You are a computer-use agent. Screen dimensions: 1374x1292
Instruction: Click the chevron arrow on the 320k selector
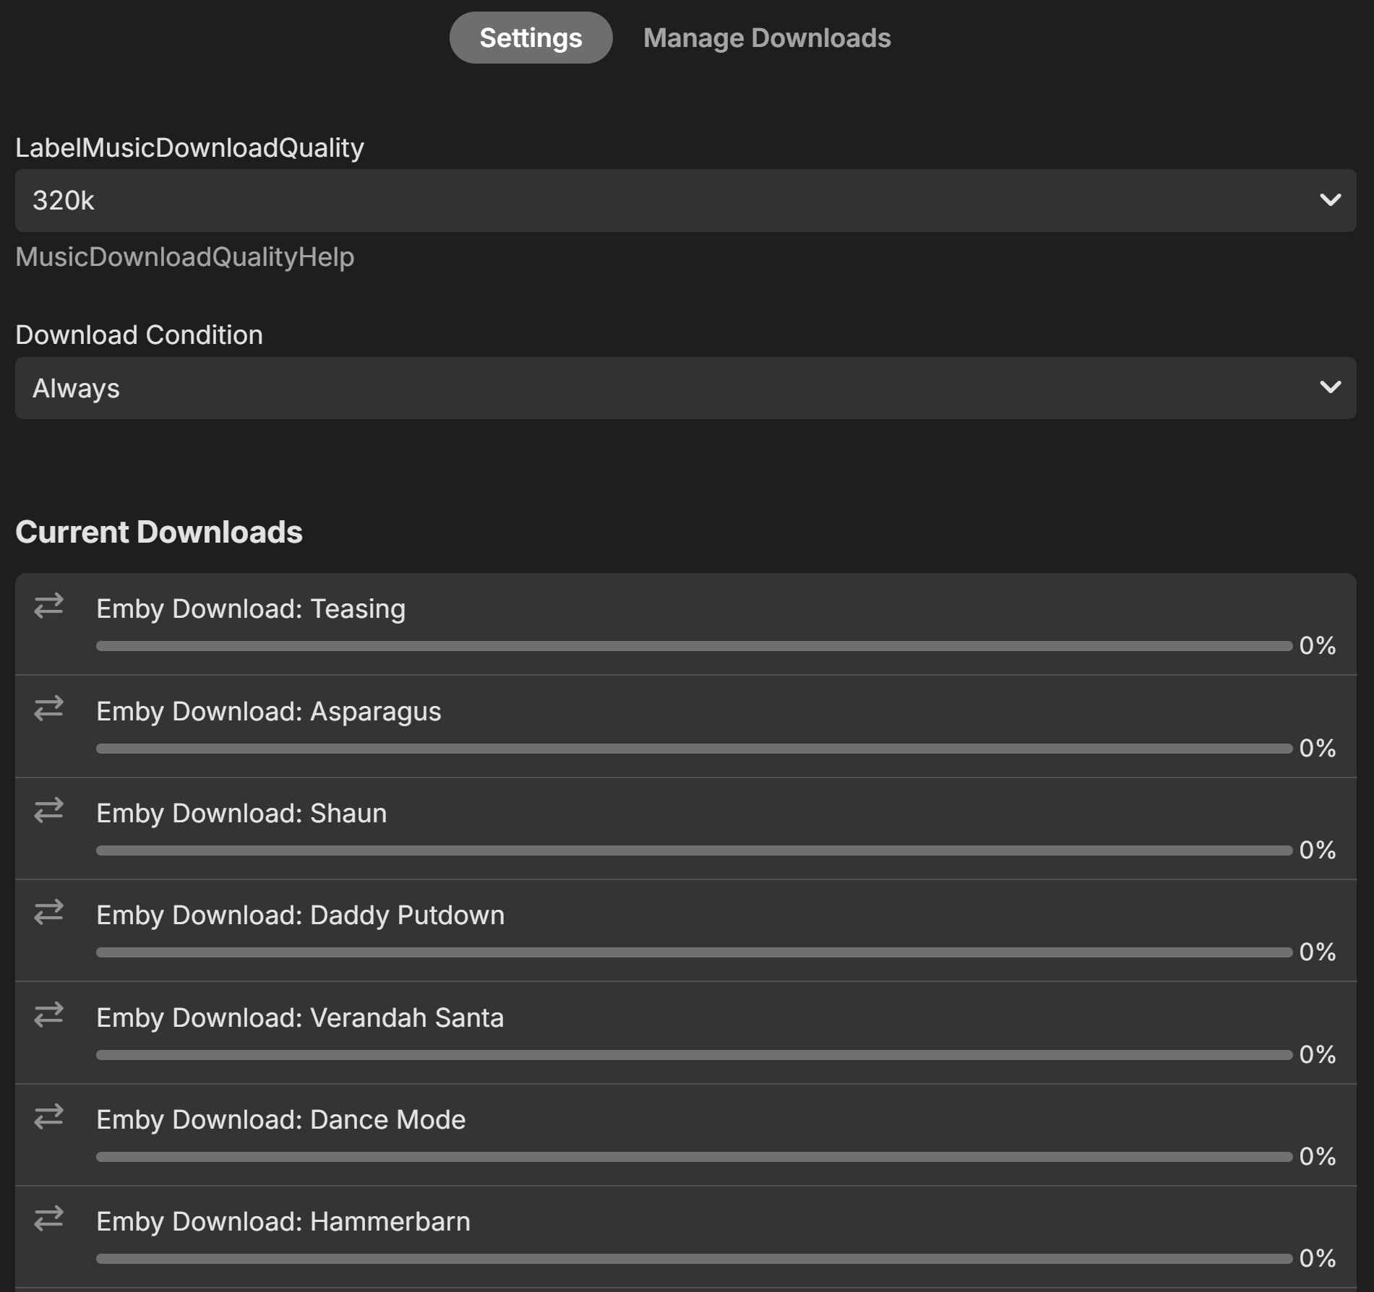click(x=1330, y=200)
